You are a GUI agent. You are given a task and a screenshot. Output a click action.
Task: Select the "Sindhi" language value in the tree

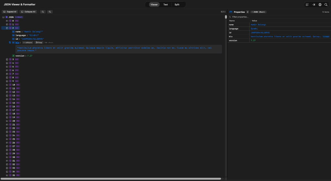coord(34,35)
